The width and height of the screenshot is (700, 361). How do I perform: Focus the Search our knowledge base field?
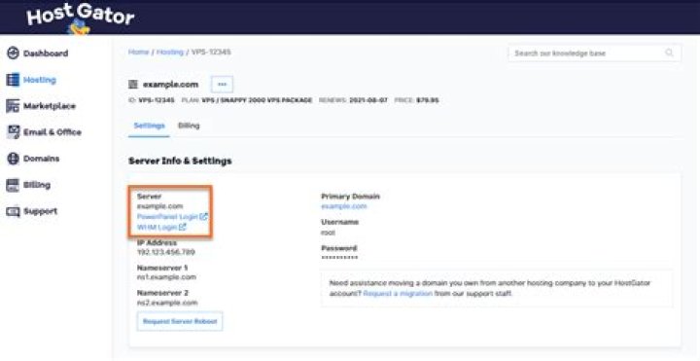click(594, 53)
